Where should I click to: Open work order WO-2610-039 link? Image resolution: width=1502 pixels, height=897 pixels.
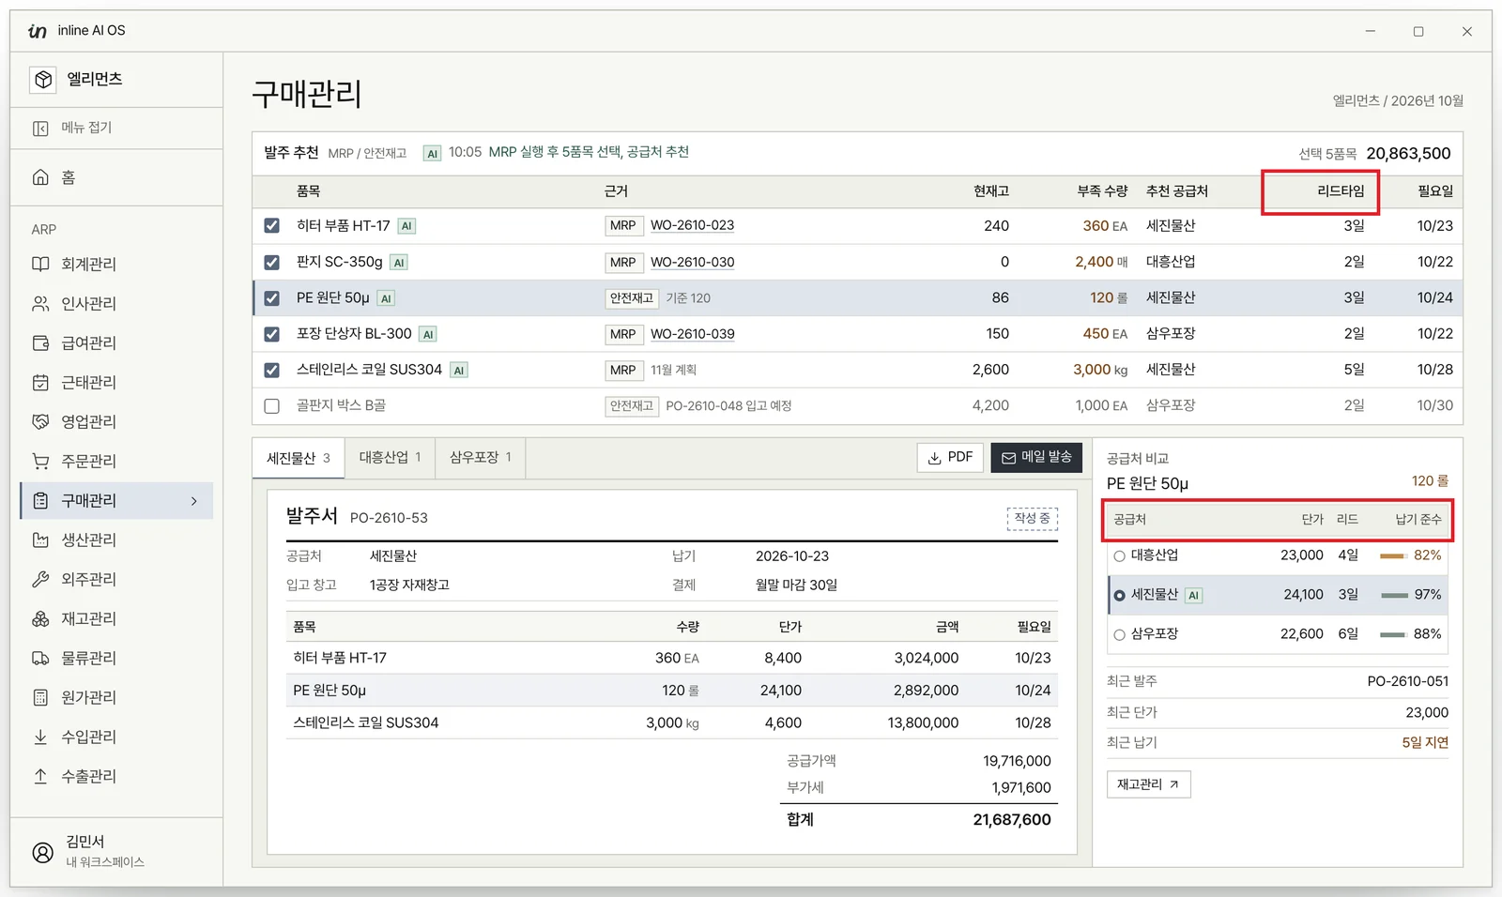693,334
